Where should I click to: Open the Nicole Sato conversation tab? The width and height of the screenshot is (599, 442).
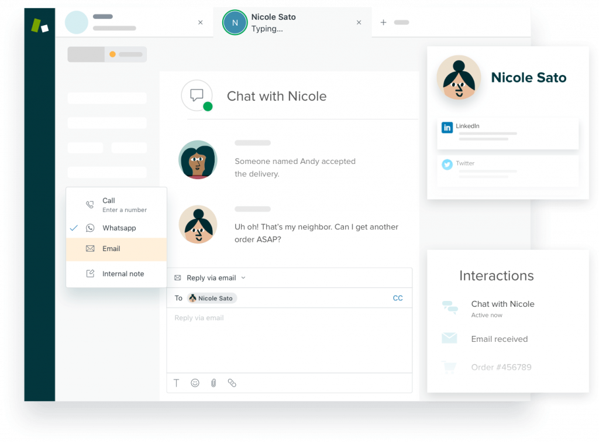[x=292, y=23]
